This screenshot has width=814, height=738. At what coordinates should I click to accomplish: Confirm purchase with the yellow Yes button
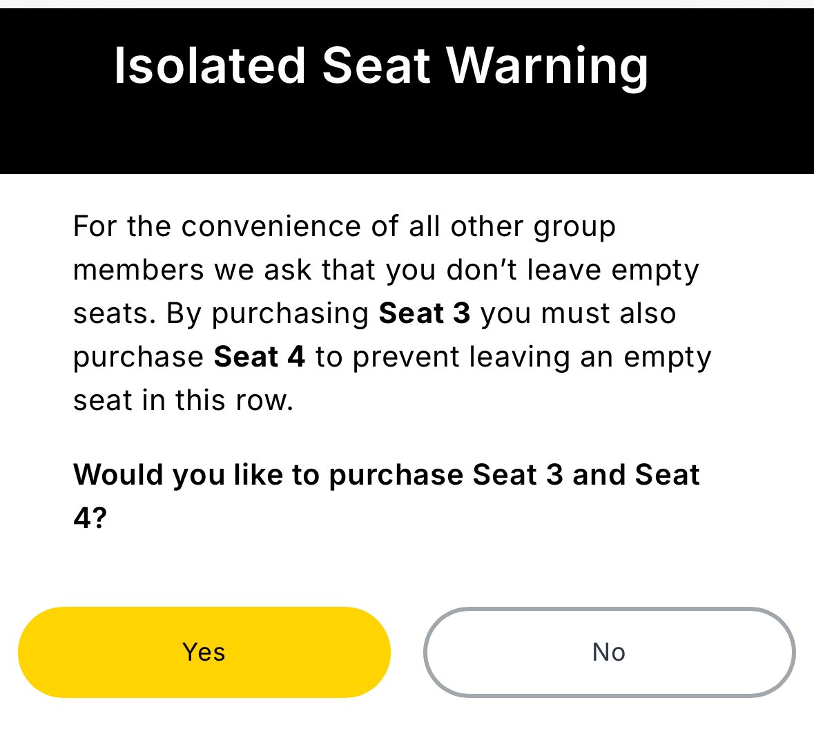pyautogui.click(x=204, y=652)
